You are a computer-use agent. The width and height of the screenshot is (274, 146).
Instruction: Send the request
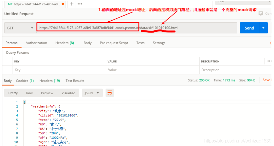249,28
